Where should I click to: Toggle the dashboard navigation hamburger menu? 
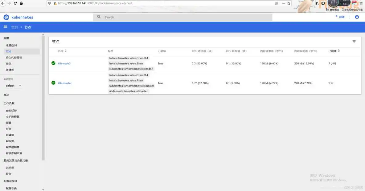tap(6, 27)
